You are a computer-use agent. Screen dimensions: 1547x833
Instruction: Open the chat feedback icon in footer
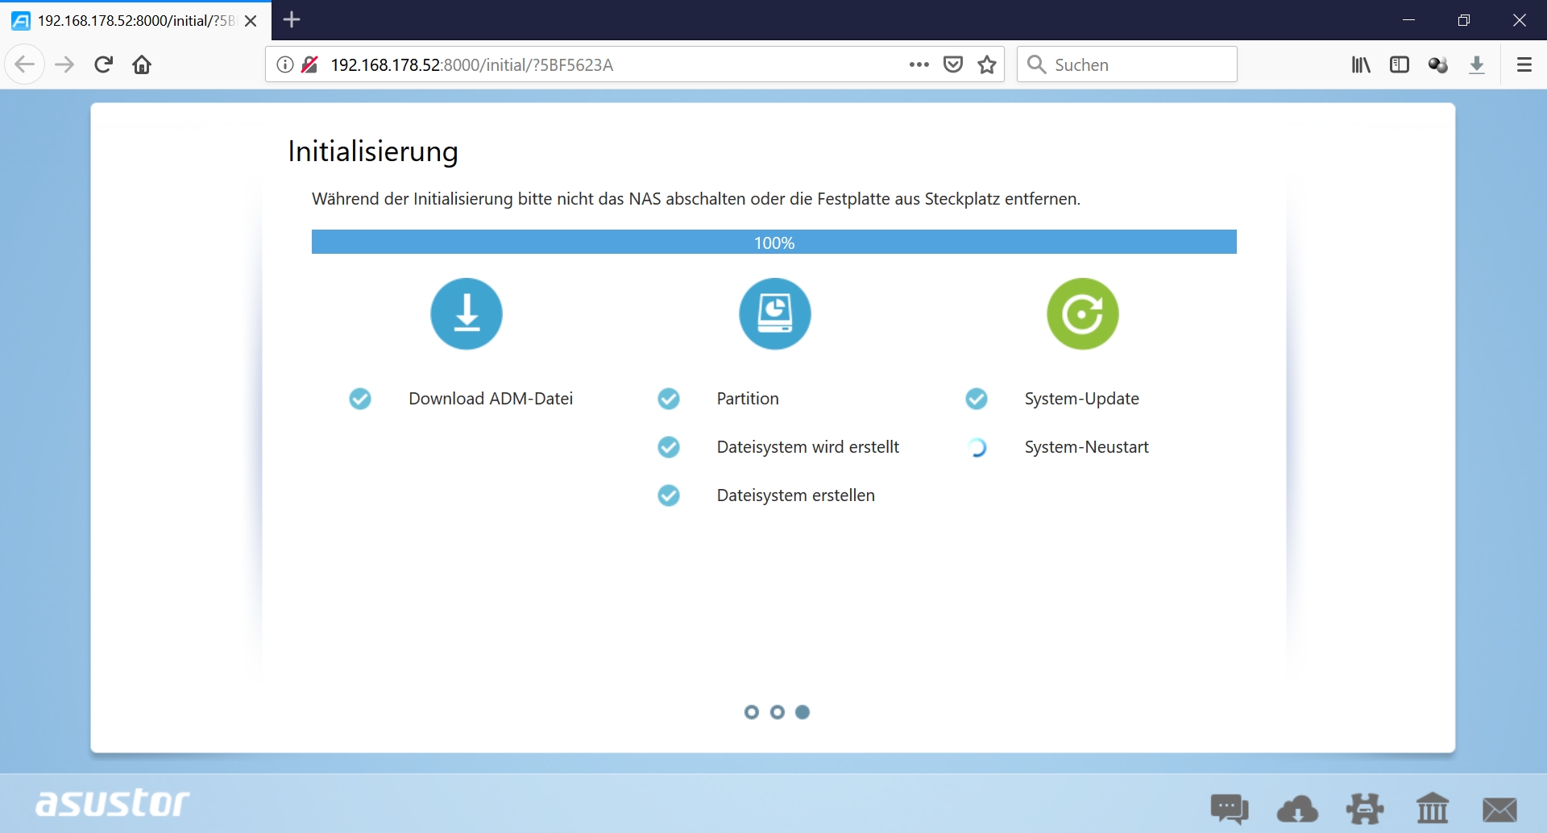point(1229,808)
